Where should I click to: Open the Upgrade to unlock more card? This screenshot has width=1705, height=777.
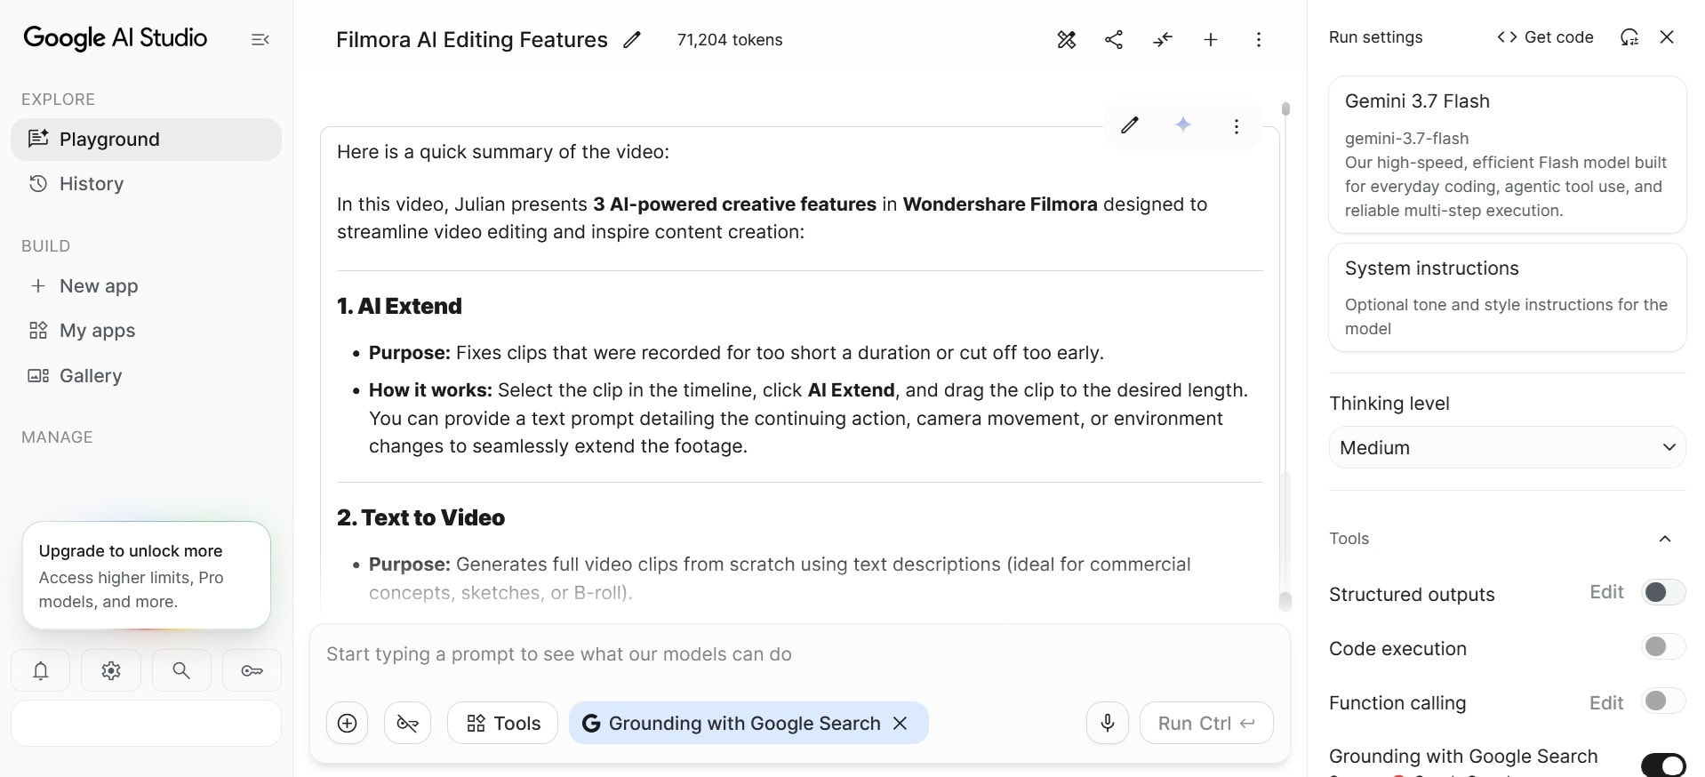[x=147, y=575]
